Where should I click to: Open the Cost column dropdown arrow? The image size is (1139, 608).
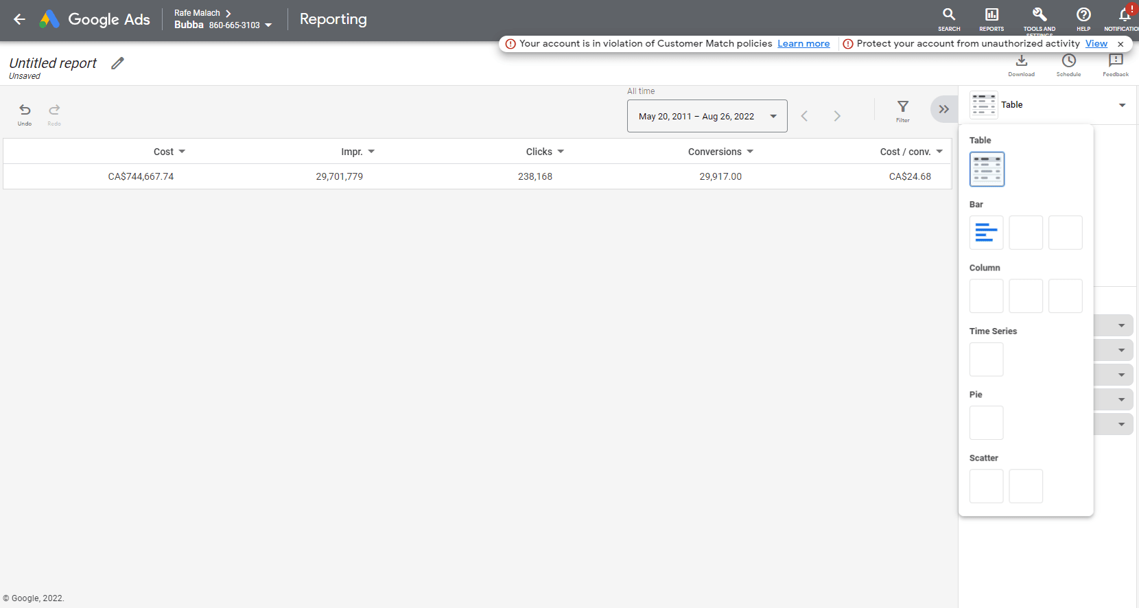182,152
